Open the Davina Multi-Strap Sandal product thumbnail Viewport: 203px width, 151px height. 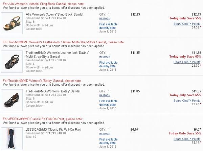coord(12,62)
